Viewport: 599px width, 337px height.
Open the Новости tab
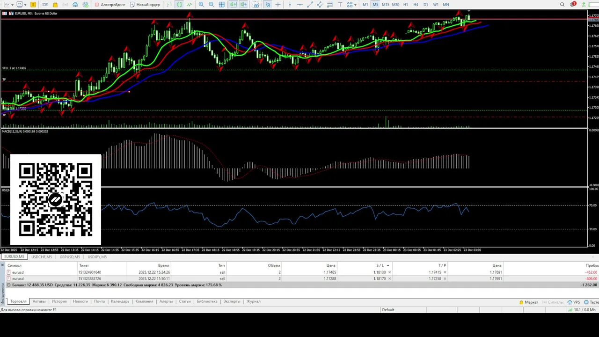80,301
